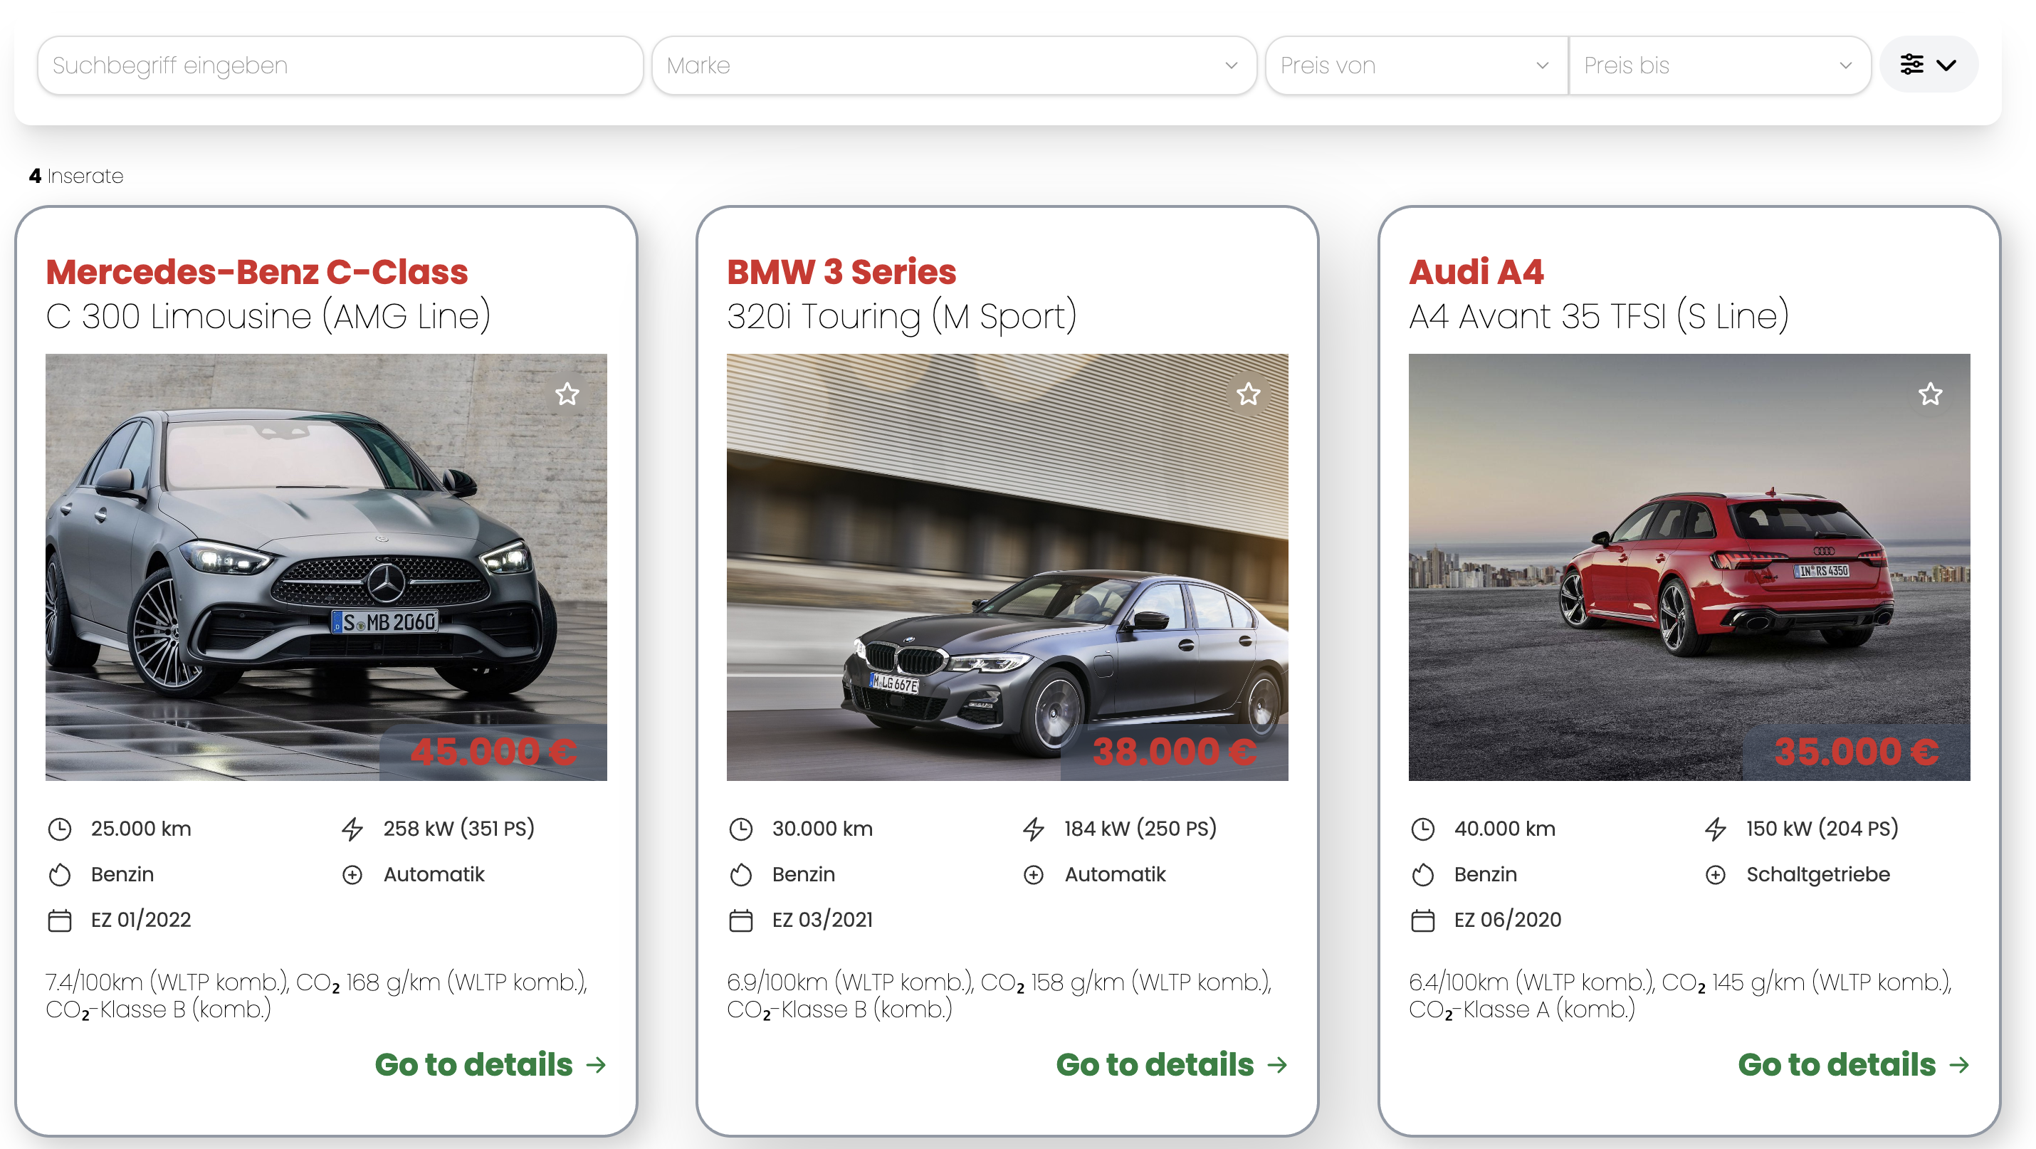Click the 184 kW (250 PS) value

[1140, 828]
